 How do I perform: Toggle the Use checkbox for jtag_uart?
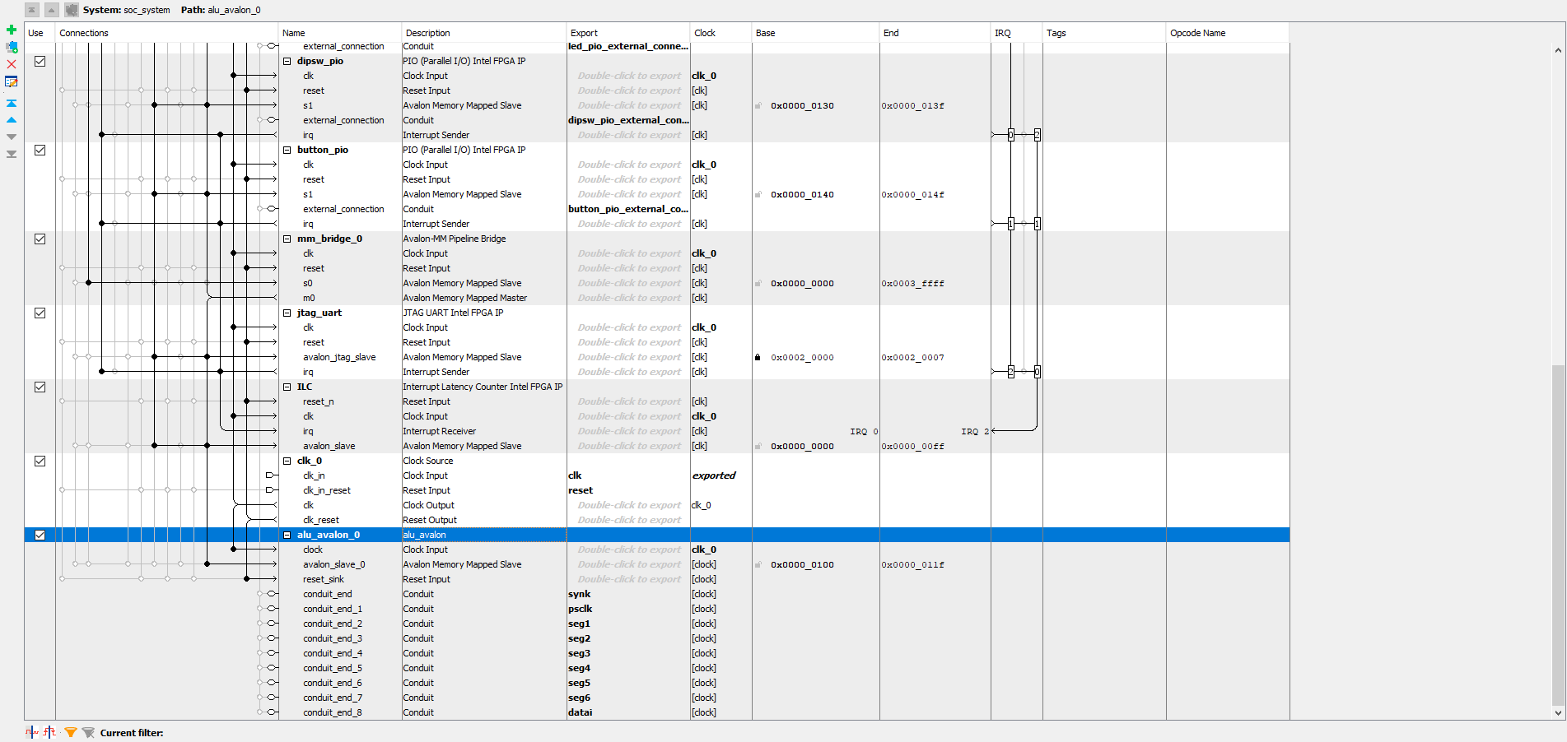coord(40,313)
